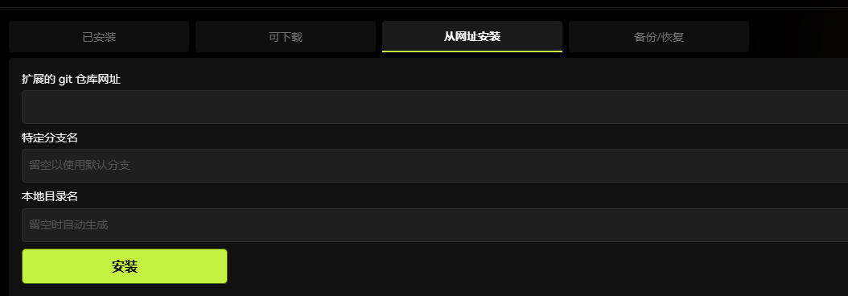Select the branch name field under 特定分支名
The width and height of the screenshot is (848, 296).
[434, 166]
